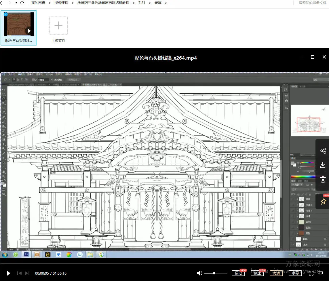Enter fullscreen mode in the player

click(x=311, y=273)
